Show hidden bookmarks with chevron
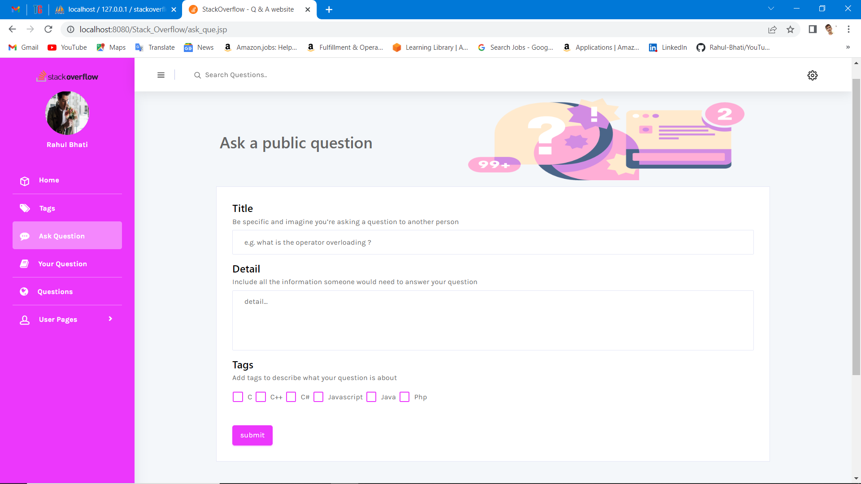 click(x=848, y=48)
